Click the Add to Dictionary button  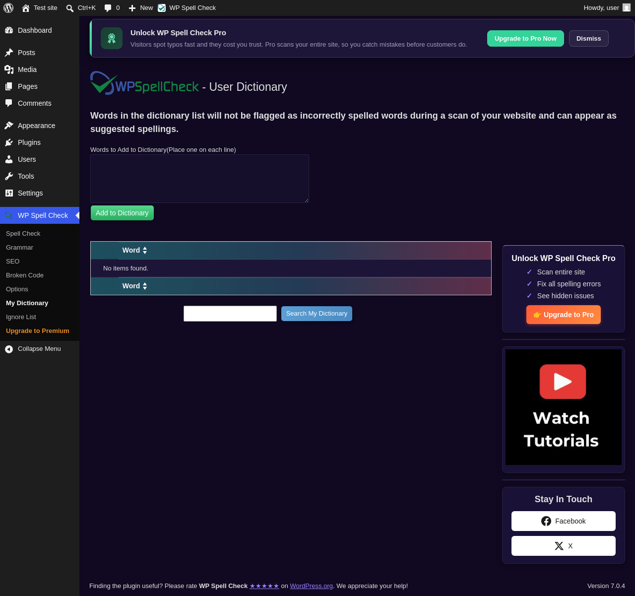(122, 213)
